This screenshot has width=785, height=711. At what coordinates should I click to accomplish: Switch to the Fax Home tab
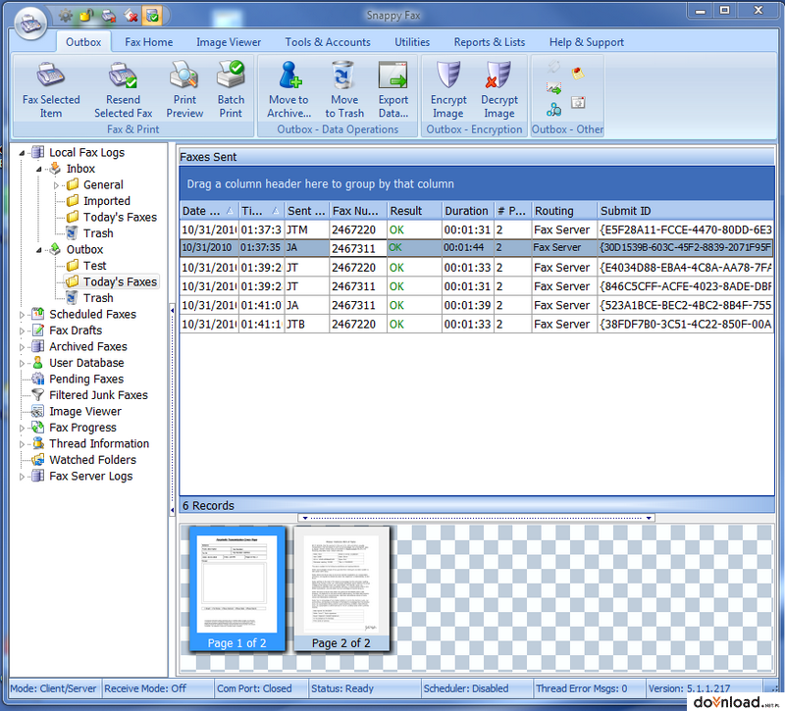[149, 42]
